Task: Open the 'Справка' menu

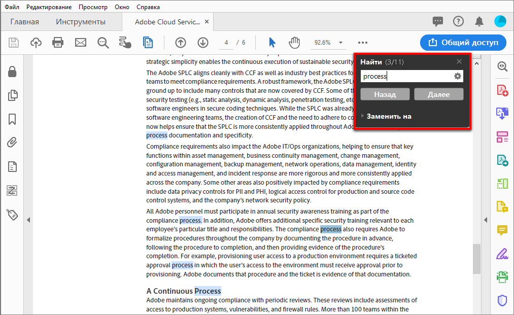Action: tap(148, 7)
